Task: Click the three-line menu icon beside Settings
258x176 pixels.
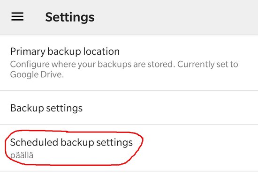Action: pyautogui.click(x=17, y=16)
